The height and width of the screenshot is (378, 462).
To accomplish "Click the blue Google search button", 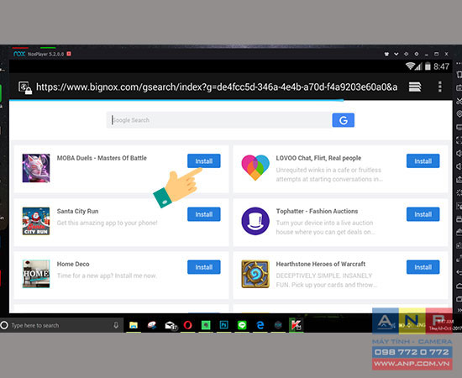I will tap(344, 120).
